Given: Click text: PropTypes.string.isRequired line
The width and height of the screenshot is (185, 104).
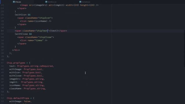Looking at the screenshot, I should click(32, 66).
